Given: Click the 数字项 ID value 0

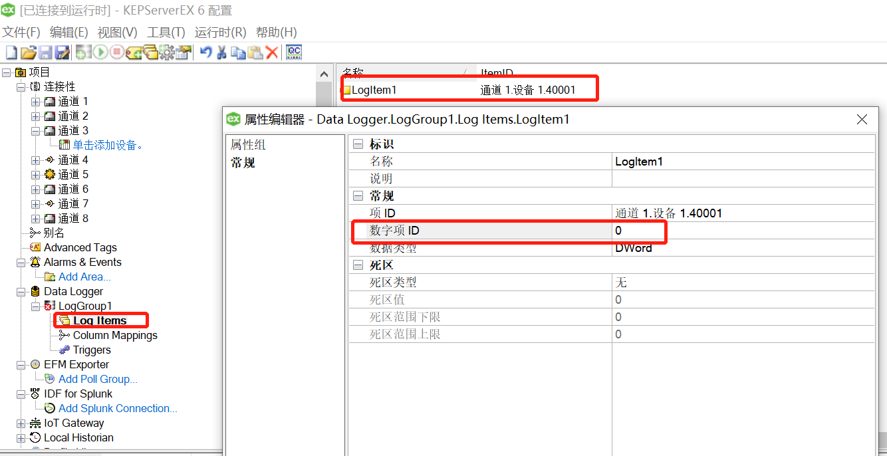Looking at the screenshot, I should (x=743, y=231).
